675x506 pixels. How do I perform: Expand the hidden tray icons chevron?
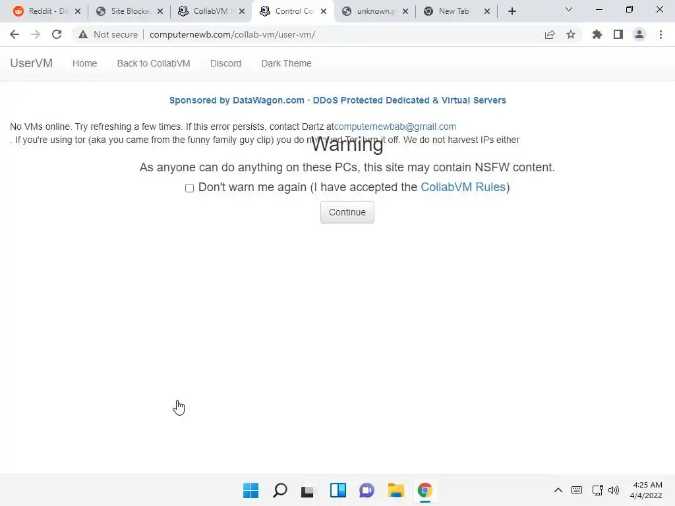[558, 490]
